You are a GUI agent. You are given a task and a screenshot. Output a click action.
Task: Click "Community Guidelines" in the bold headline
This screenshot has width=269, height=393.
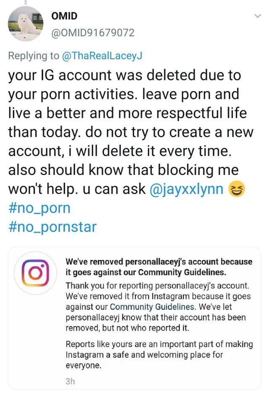182,272
